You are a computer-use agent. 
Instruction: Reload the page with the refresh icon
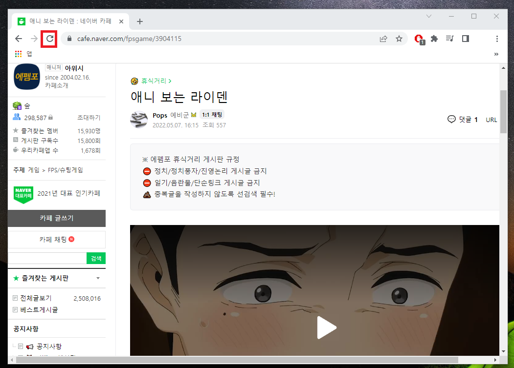(x=49, y=39)
